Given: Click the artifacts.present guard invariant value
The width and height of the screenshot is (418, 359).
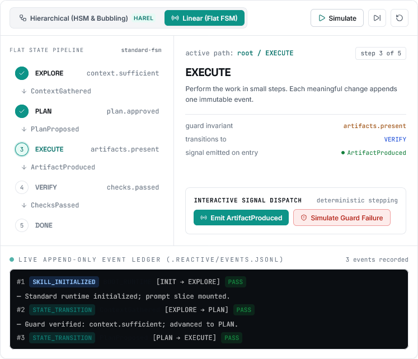Looking at the screenshot, I should (374, 126).
